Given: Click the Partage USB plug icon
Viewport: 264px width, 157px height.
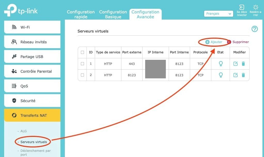Looking at the screenshot, I should (14, 56).
